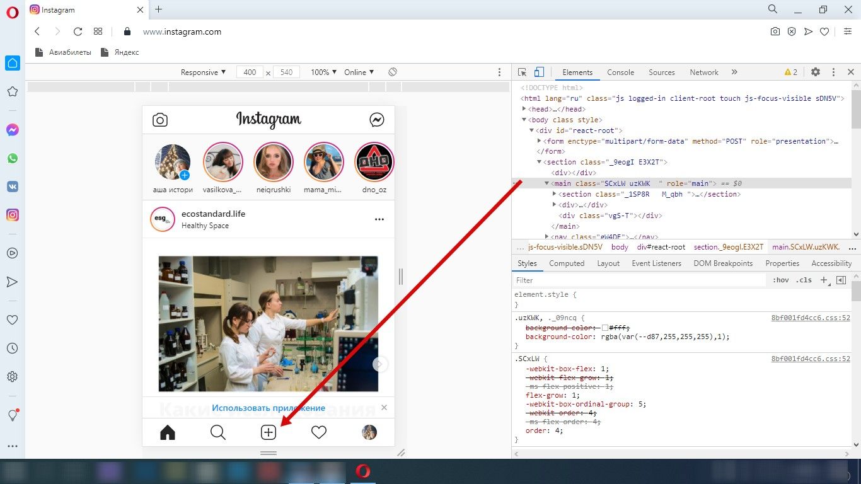Switch to Network tab
The image size is (861, 484).
[704, 72]
